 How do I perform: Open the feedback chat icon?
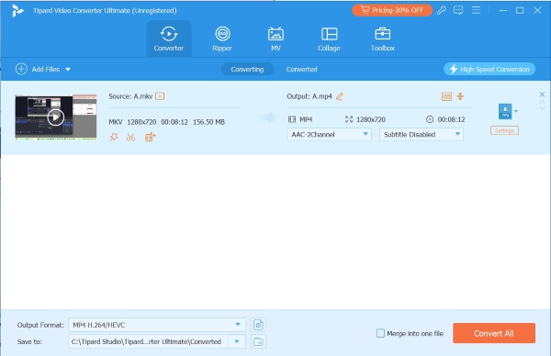(x=458, y=10)
